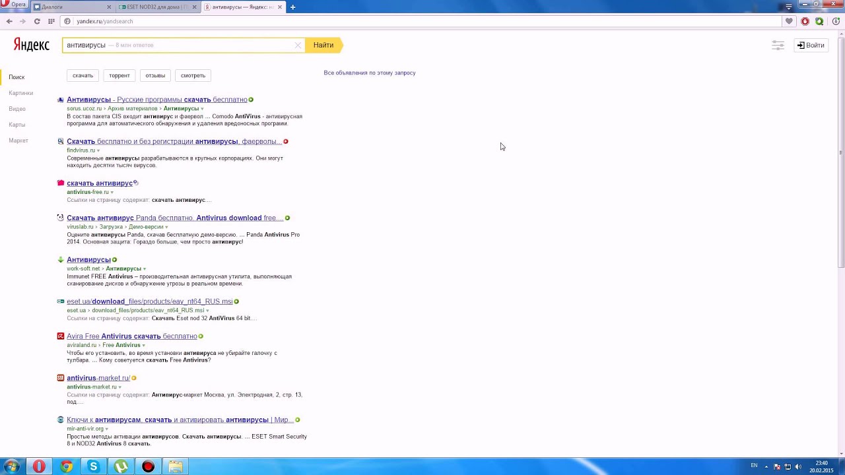Viewport: 845px width, 475px height.
Task: Open the Антивирусы work-soft.net result title
Action: click(x=88, y=259)
